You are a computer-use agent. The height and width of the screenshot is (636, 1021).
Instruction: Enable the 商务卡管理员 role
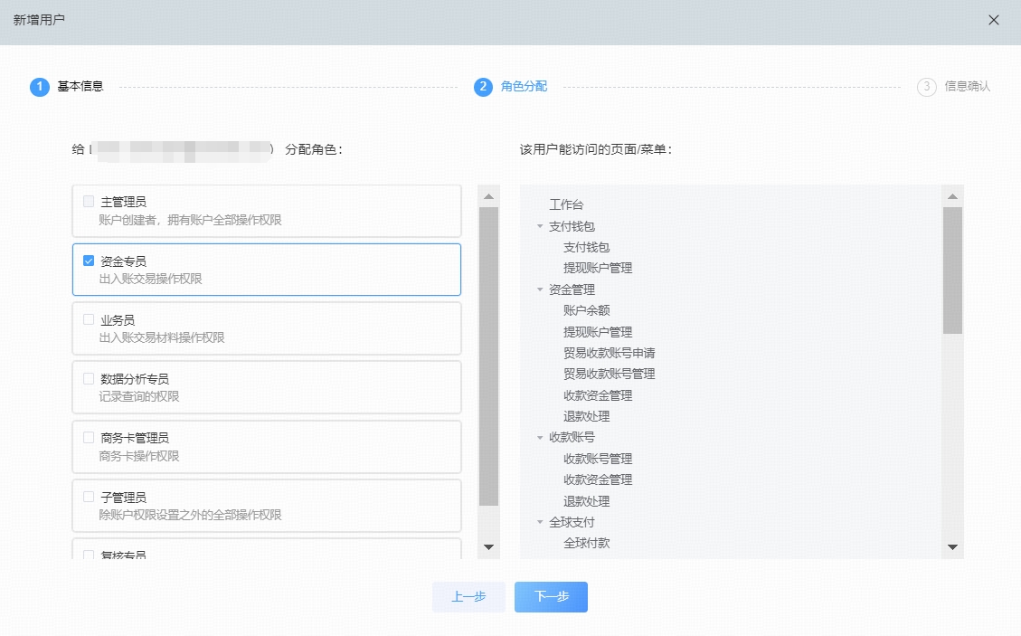[88, 438]
